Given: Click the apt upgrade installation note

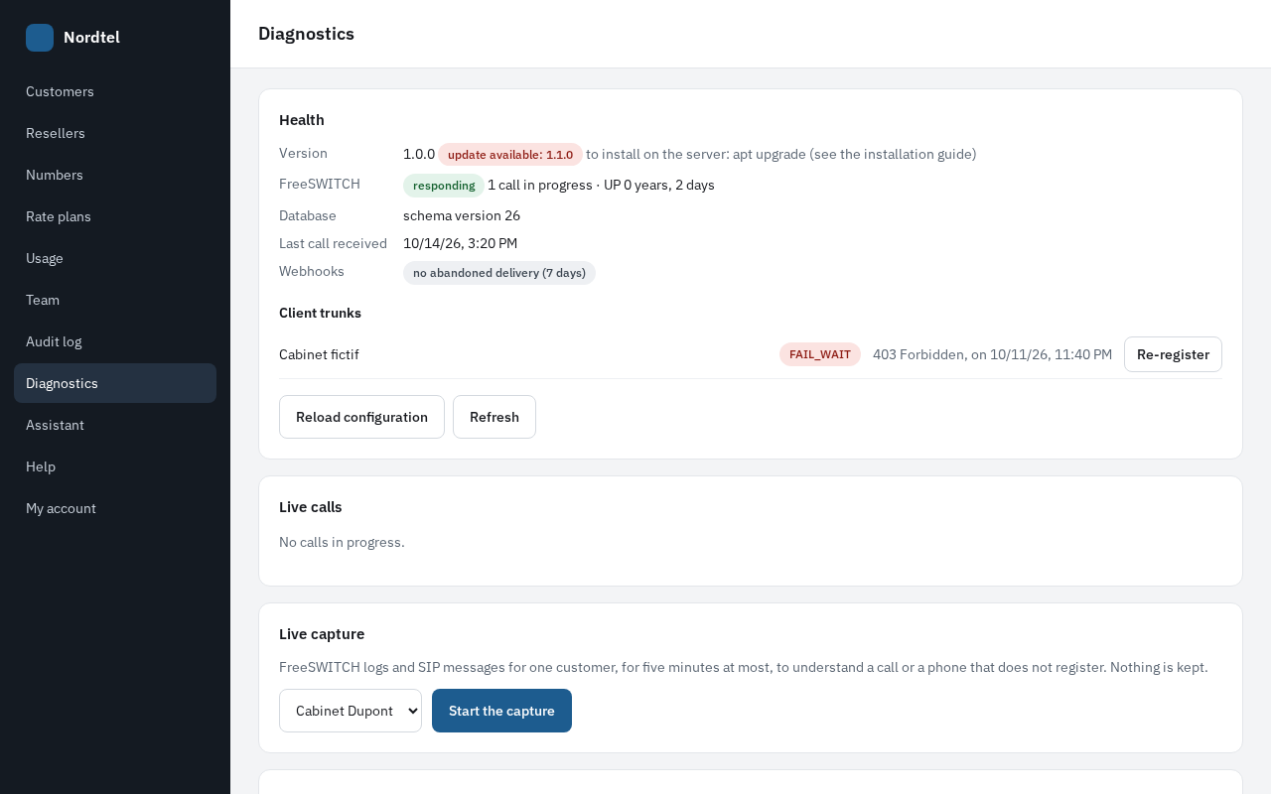Looking at the screenshot, I should click(781, 154).
